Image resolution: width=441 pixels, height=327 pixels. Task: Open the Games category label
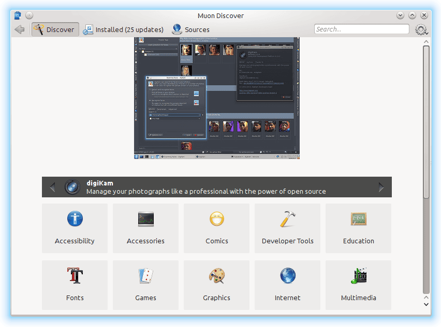pyautogui.click(x=145, y=298)
